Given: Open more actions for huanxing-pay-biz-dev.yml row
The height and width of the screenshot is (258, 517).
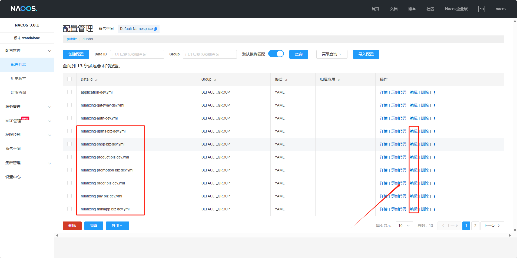Looking at the screenshot, I should pyautogui.click(x=435, y=196).
